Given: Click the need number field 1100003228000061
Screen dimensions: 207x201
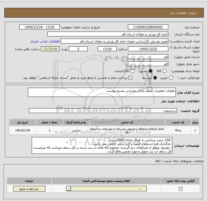Looking at the screenshot, I should coord(148,27).
